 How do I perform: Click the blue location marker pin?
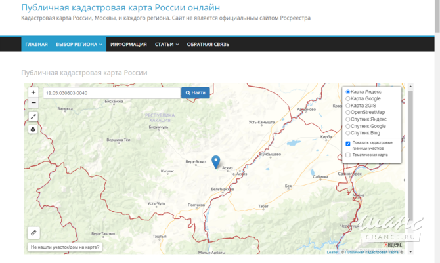click(x=215, y=162)
